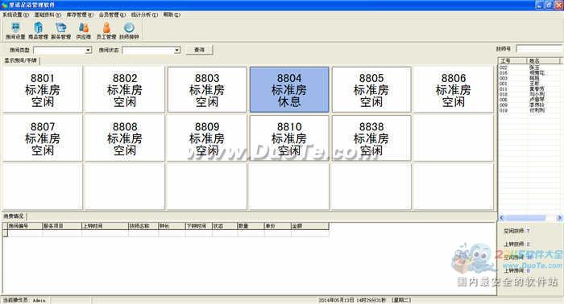Click the horizontal scrollbar under technician list
This screenshot has width=564, height=304.
coord(530,217)
